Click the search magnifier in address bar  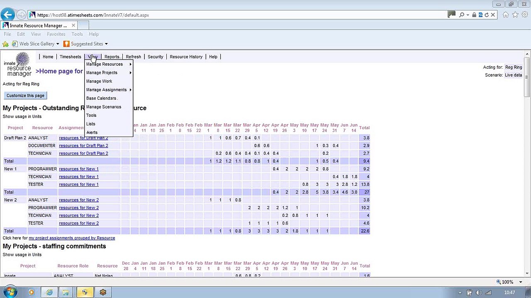point(461,15)
